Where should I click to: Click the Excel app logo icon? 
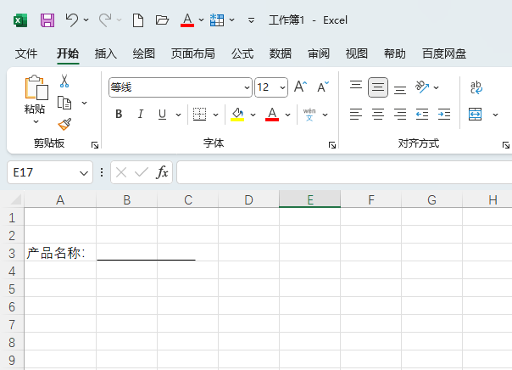pos(20,20)
